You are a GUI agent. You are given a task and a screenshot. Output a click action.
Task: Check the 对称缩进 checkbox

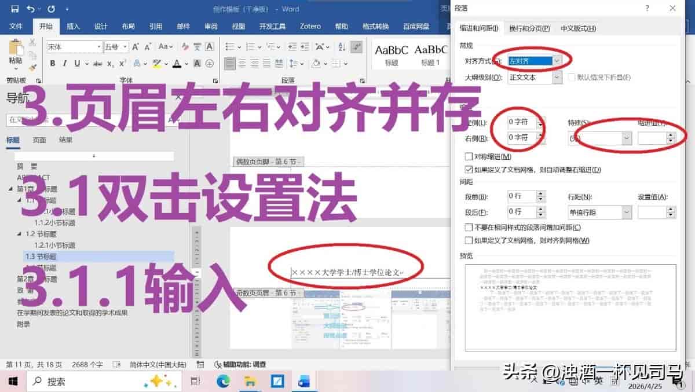coord(469,156)
